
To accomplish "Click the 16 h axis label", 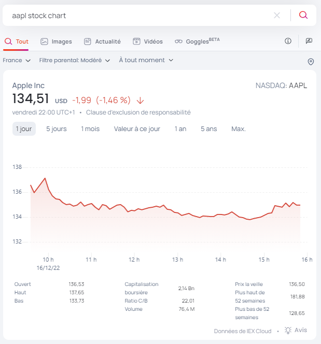I will click(x=306, y=260).
